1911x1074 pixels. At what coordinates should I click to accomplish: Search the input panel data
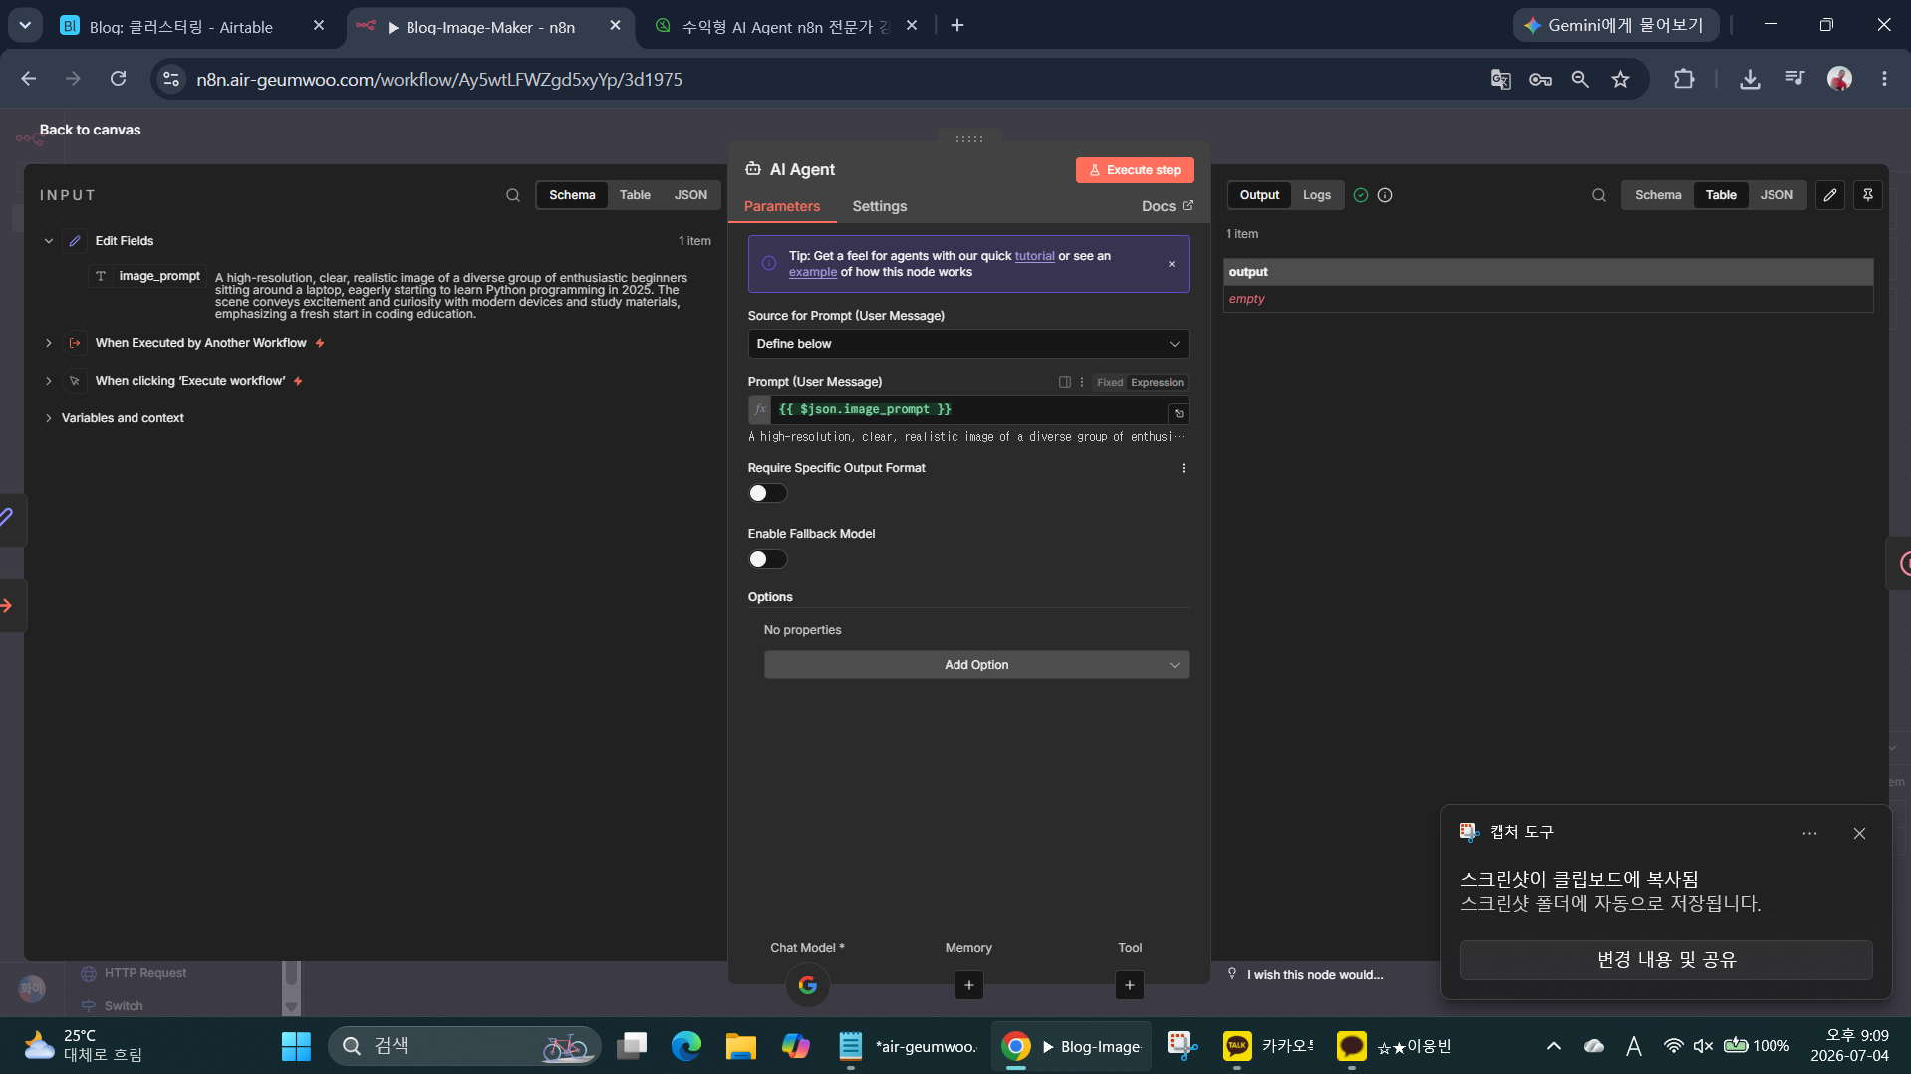tap(512, 195)
